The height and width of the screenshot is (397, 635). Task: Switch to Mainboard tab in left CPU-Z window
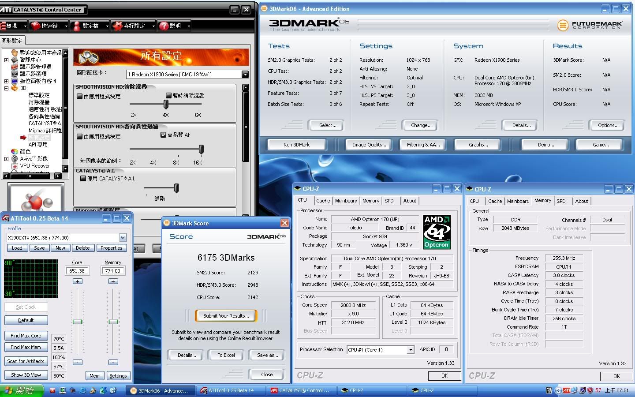pyautogui.click(x=346, y=201)
